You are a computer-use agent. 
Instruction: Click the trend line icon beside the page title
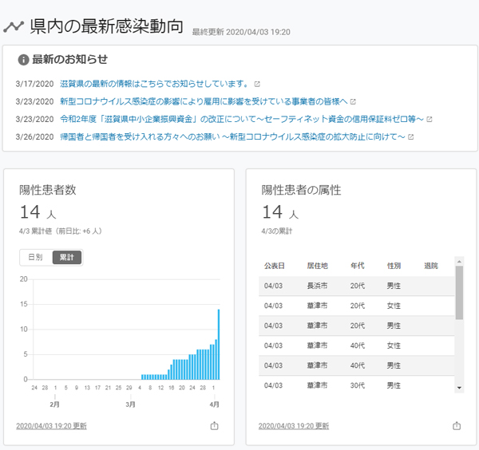click(x=13, y=26)
